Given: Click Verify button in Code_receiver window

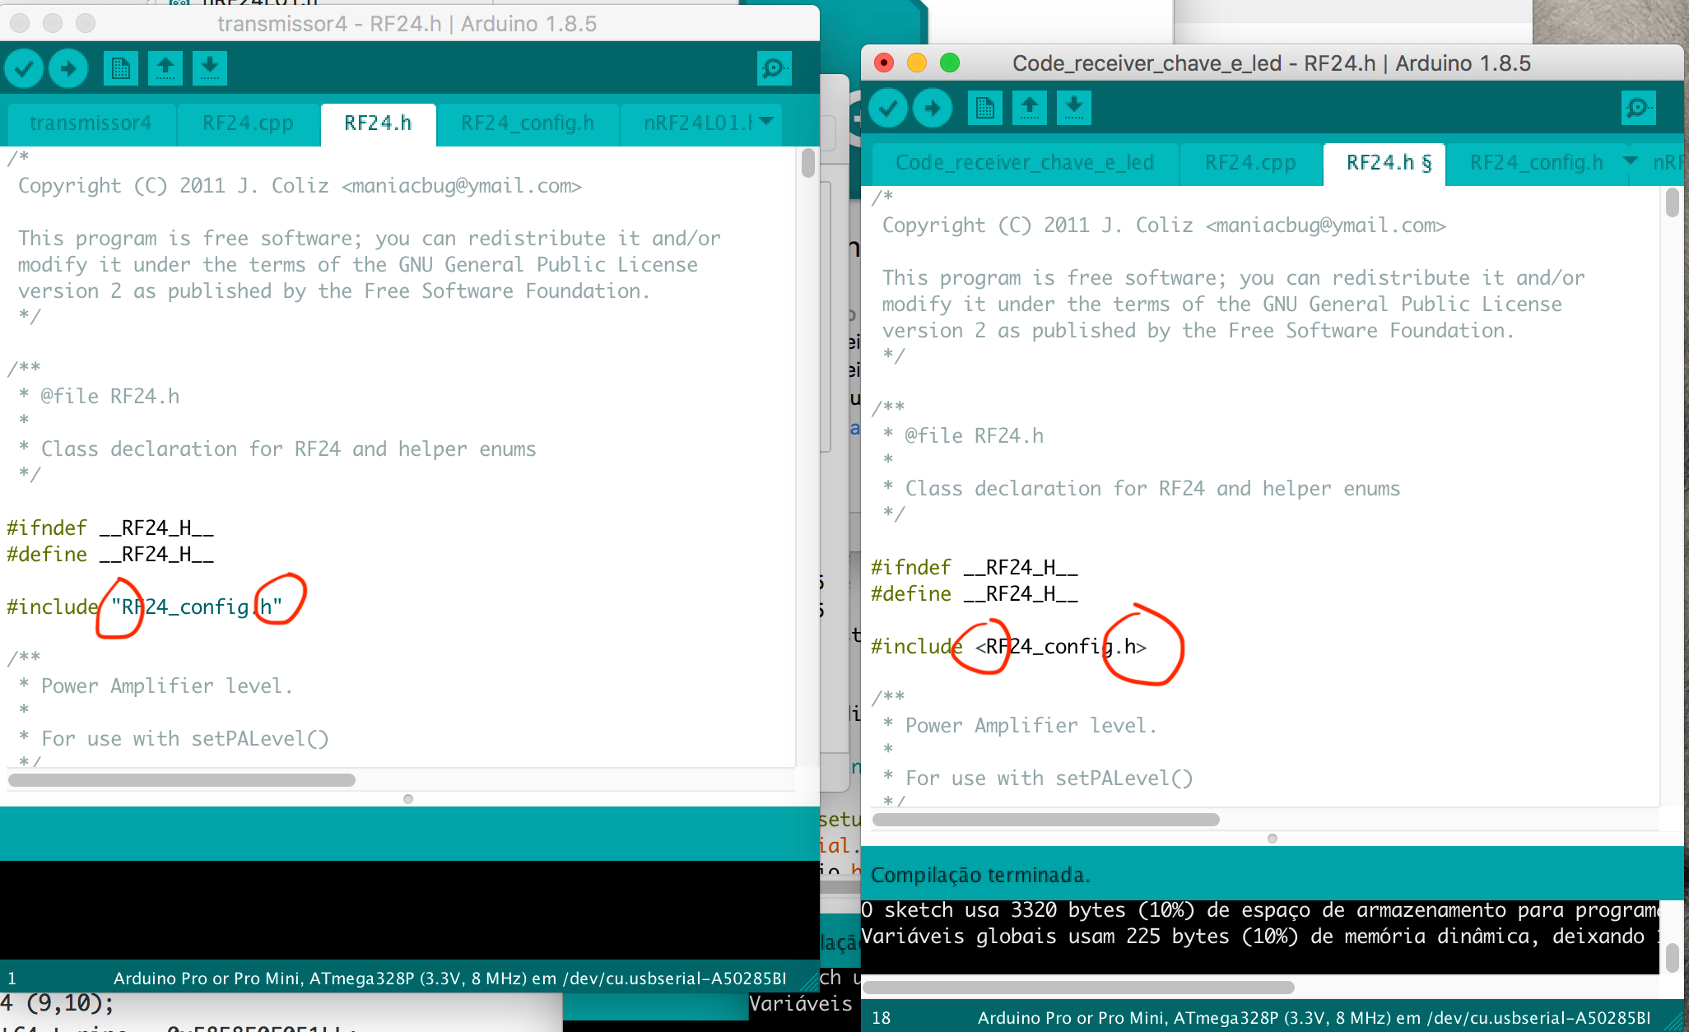Looking at the screenshot, I should 888,108.
